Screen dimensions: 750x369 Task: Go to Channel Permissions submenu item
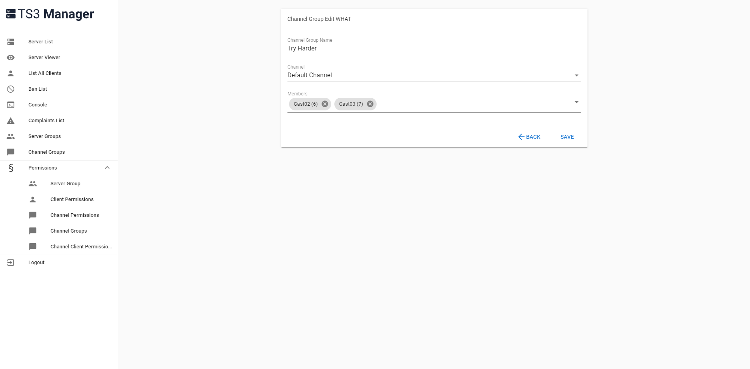75,215
